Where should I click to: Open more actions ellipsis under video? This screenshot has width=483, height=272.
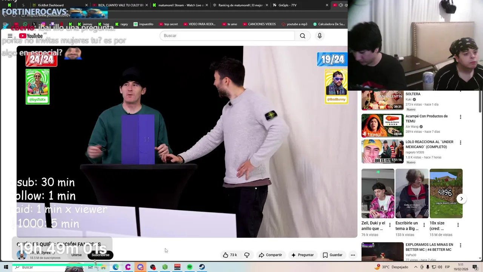point(353,255)
